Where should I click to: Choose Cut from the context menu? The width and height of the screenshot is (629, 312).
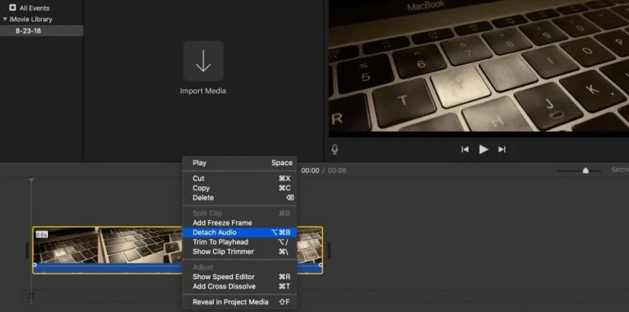(240, 178)
